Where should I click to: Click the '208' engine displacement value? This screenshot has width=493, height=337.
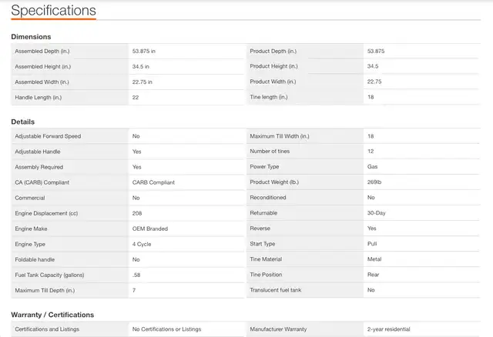tap(137, 213)
